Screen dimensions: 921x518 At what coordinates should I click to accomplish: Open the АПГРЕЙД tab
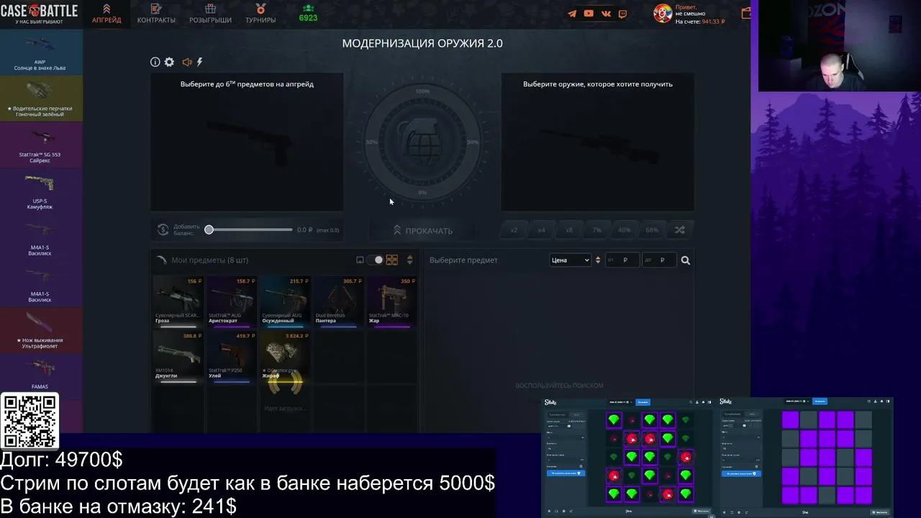coord(106,14)
